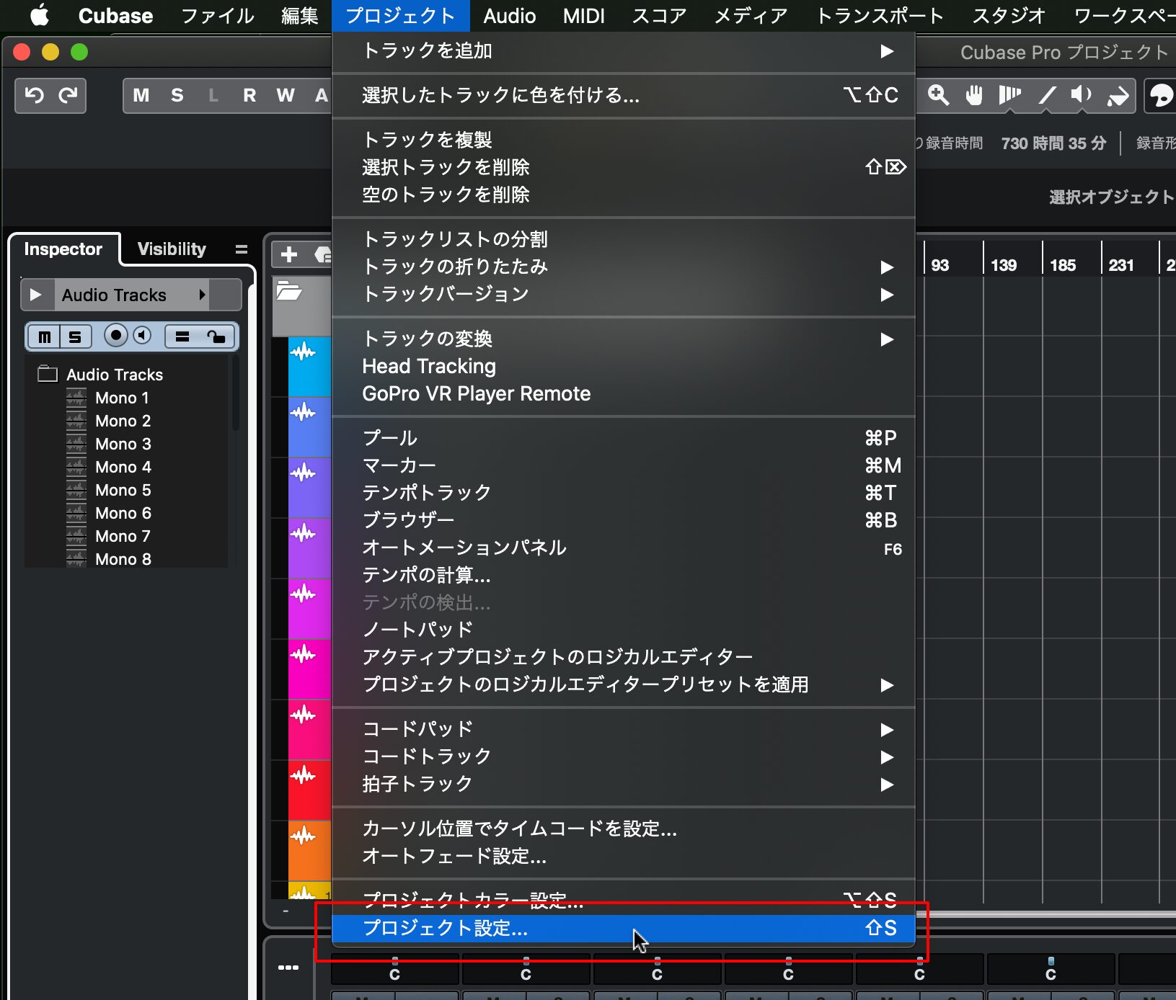
Task: Open the MIDI menu in menu bar
Action: coord(583,16)
